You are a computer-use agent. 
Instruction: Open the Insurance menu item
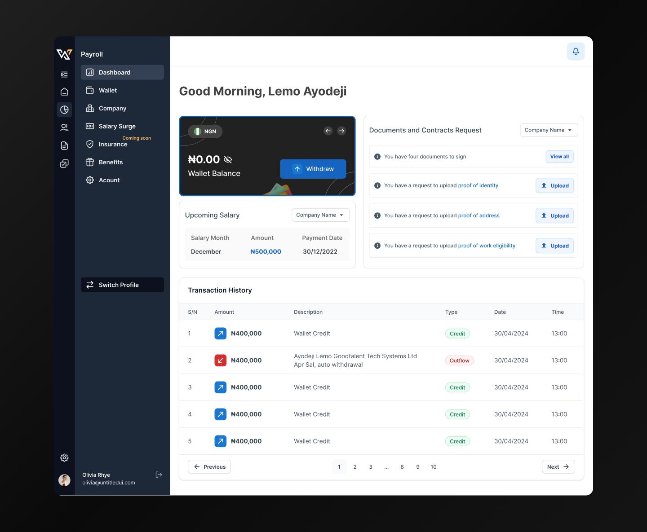point(122,144)
